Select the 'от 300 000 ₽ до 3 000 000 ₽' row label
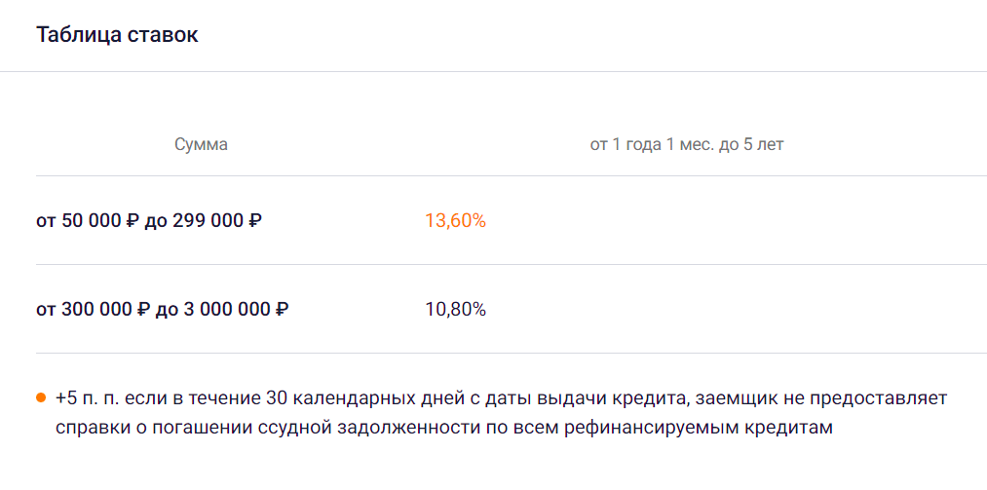987x490 pixels. 163,310
